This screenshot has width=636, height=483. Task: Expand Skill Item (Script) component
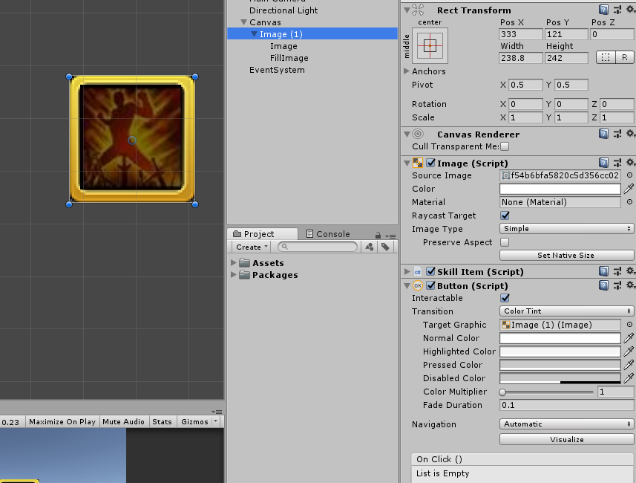[407, 271]
